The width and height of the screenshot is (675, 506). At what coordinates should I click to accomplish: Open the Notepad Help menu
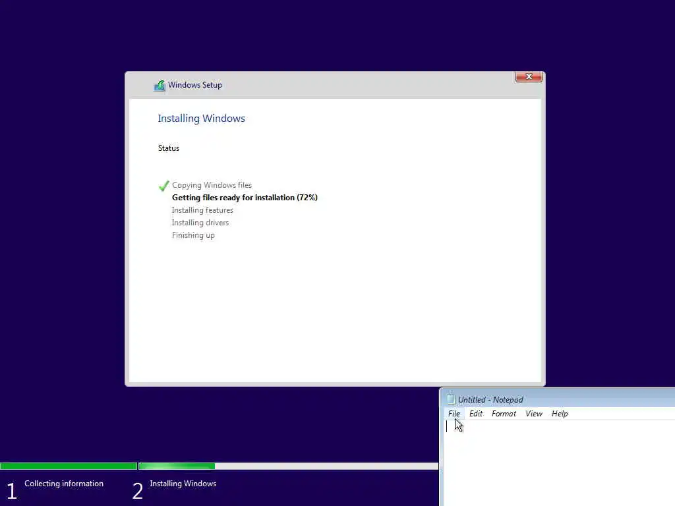560,414
